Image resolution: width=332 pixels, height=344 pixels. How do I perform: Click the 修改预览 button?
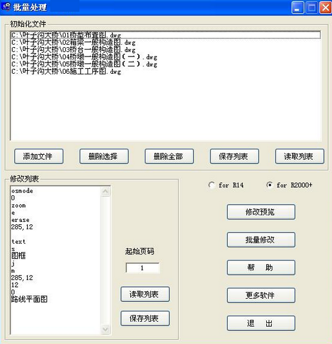click(x=261, y=212)
